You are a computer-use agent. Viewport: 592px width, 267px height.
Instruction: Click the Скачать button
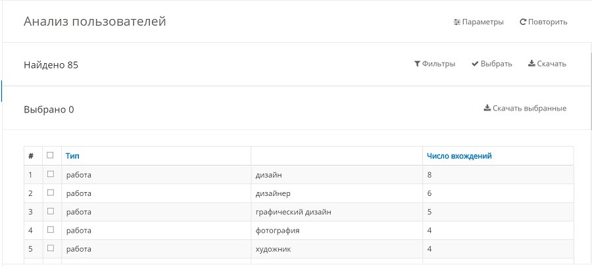pyautogui.click(x=547, y=63)
